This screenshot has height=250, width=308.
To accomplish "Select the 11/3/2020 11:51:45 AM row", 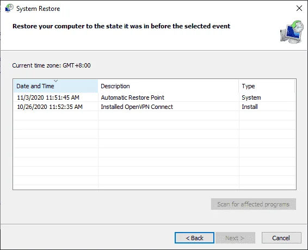I will [x=155, y=97].
